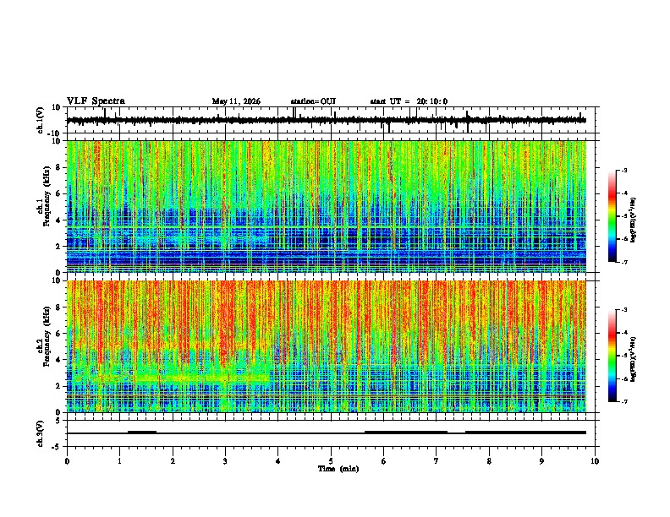Click the ch.1 spectrogram color scale bar
670x517 pixels.
(x=612, y=216)
